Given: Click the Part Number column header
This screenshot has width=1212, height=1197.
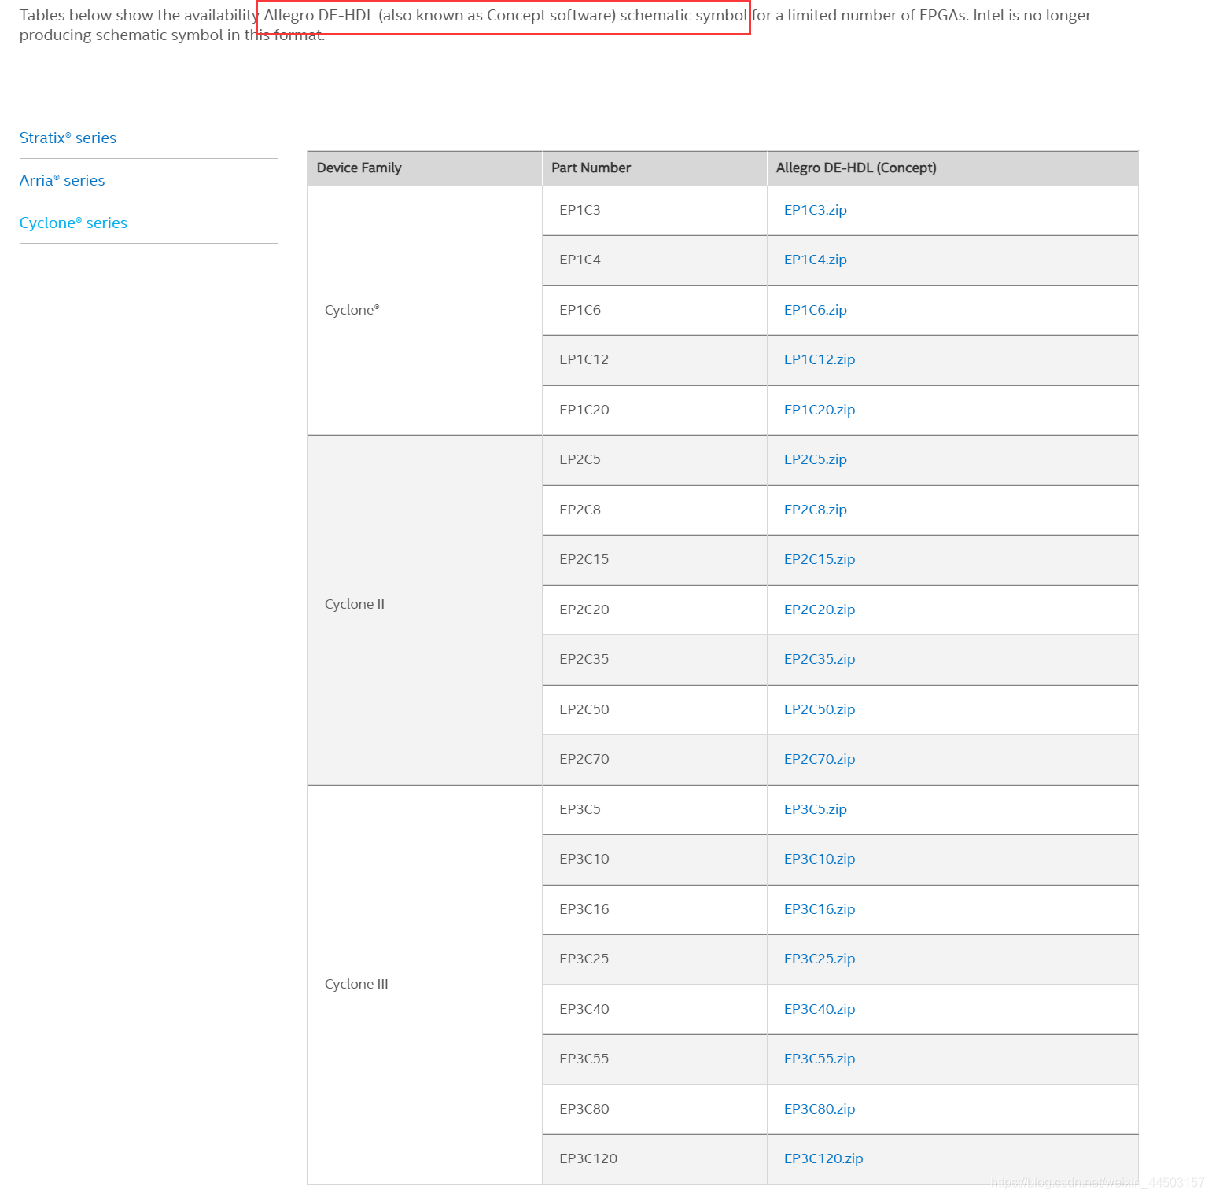Looking at the screenshot, I should click(x=591, y=168).
